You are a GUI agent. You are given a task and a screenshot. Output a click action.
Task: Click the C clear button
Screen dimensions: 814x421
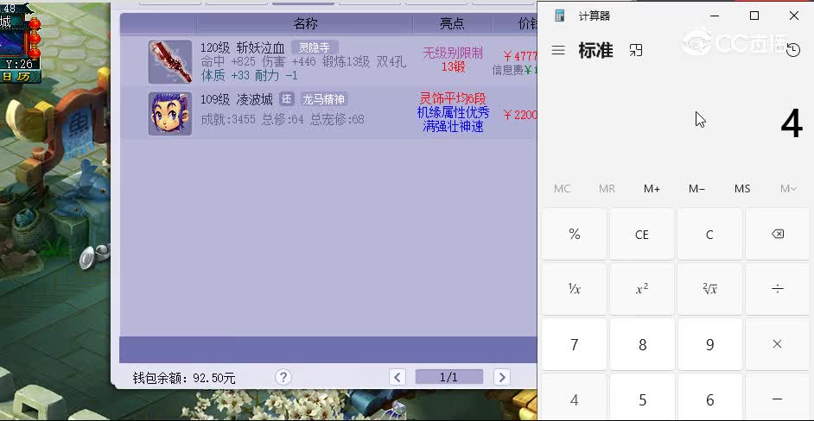pyautogui.click(x=709, y=235)
